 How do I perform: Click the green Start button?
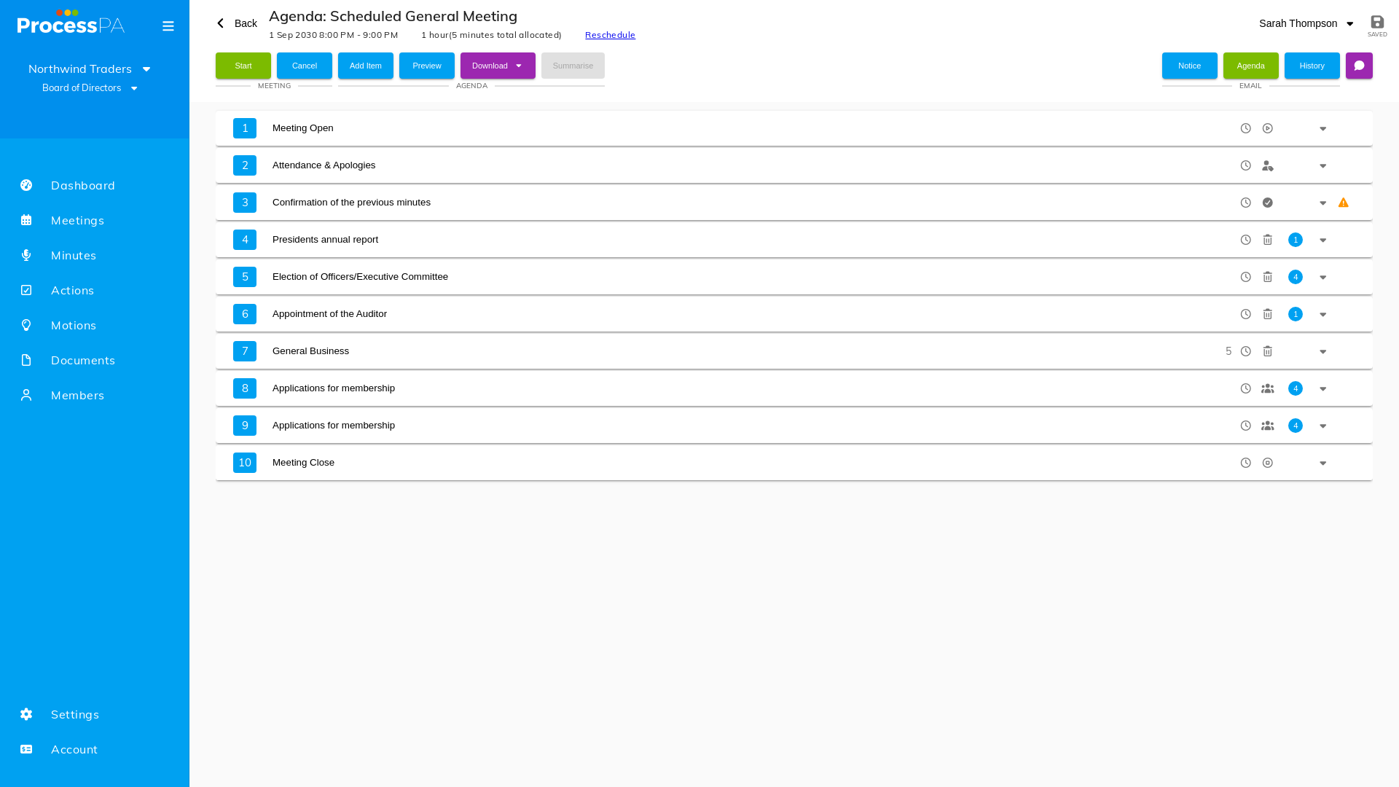click(x=243, y=66)
